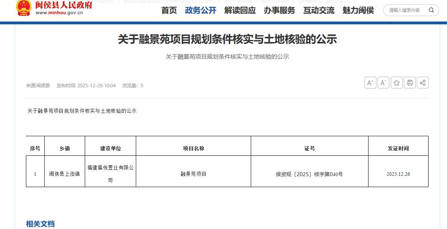Go to the 解读回应 section

[240, 11]
